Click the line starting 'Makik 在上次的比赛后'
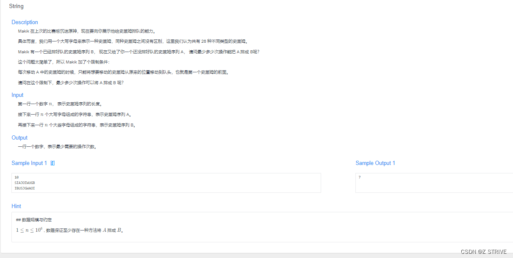513x258 pixels. 87,31
